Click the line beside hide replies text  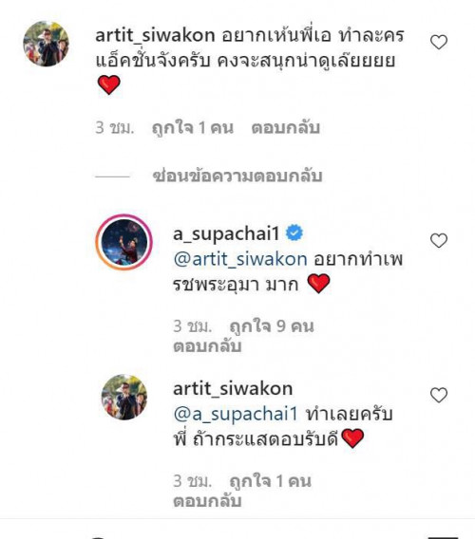(x=112, y=177)
